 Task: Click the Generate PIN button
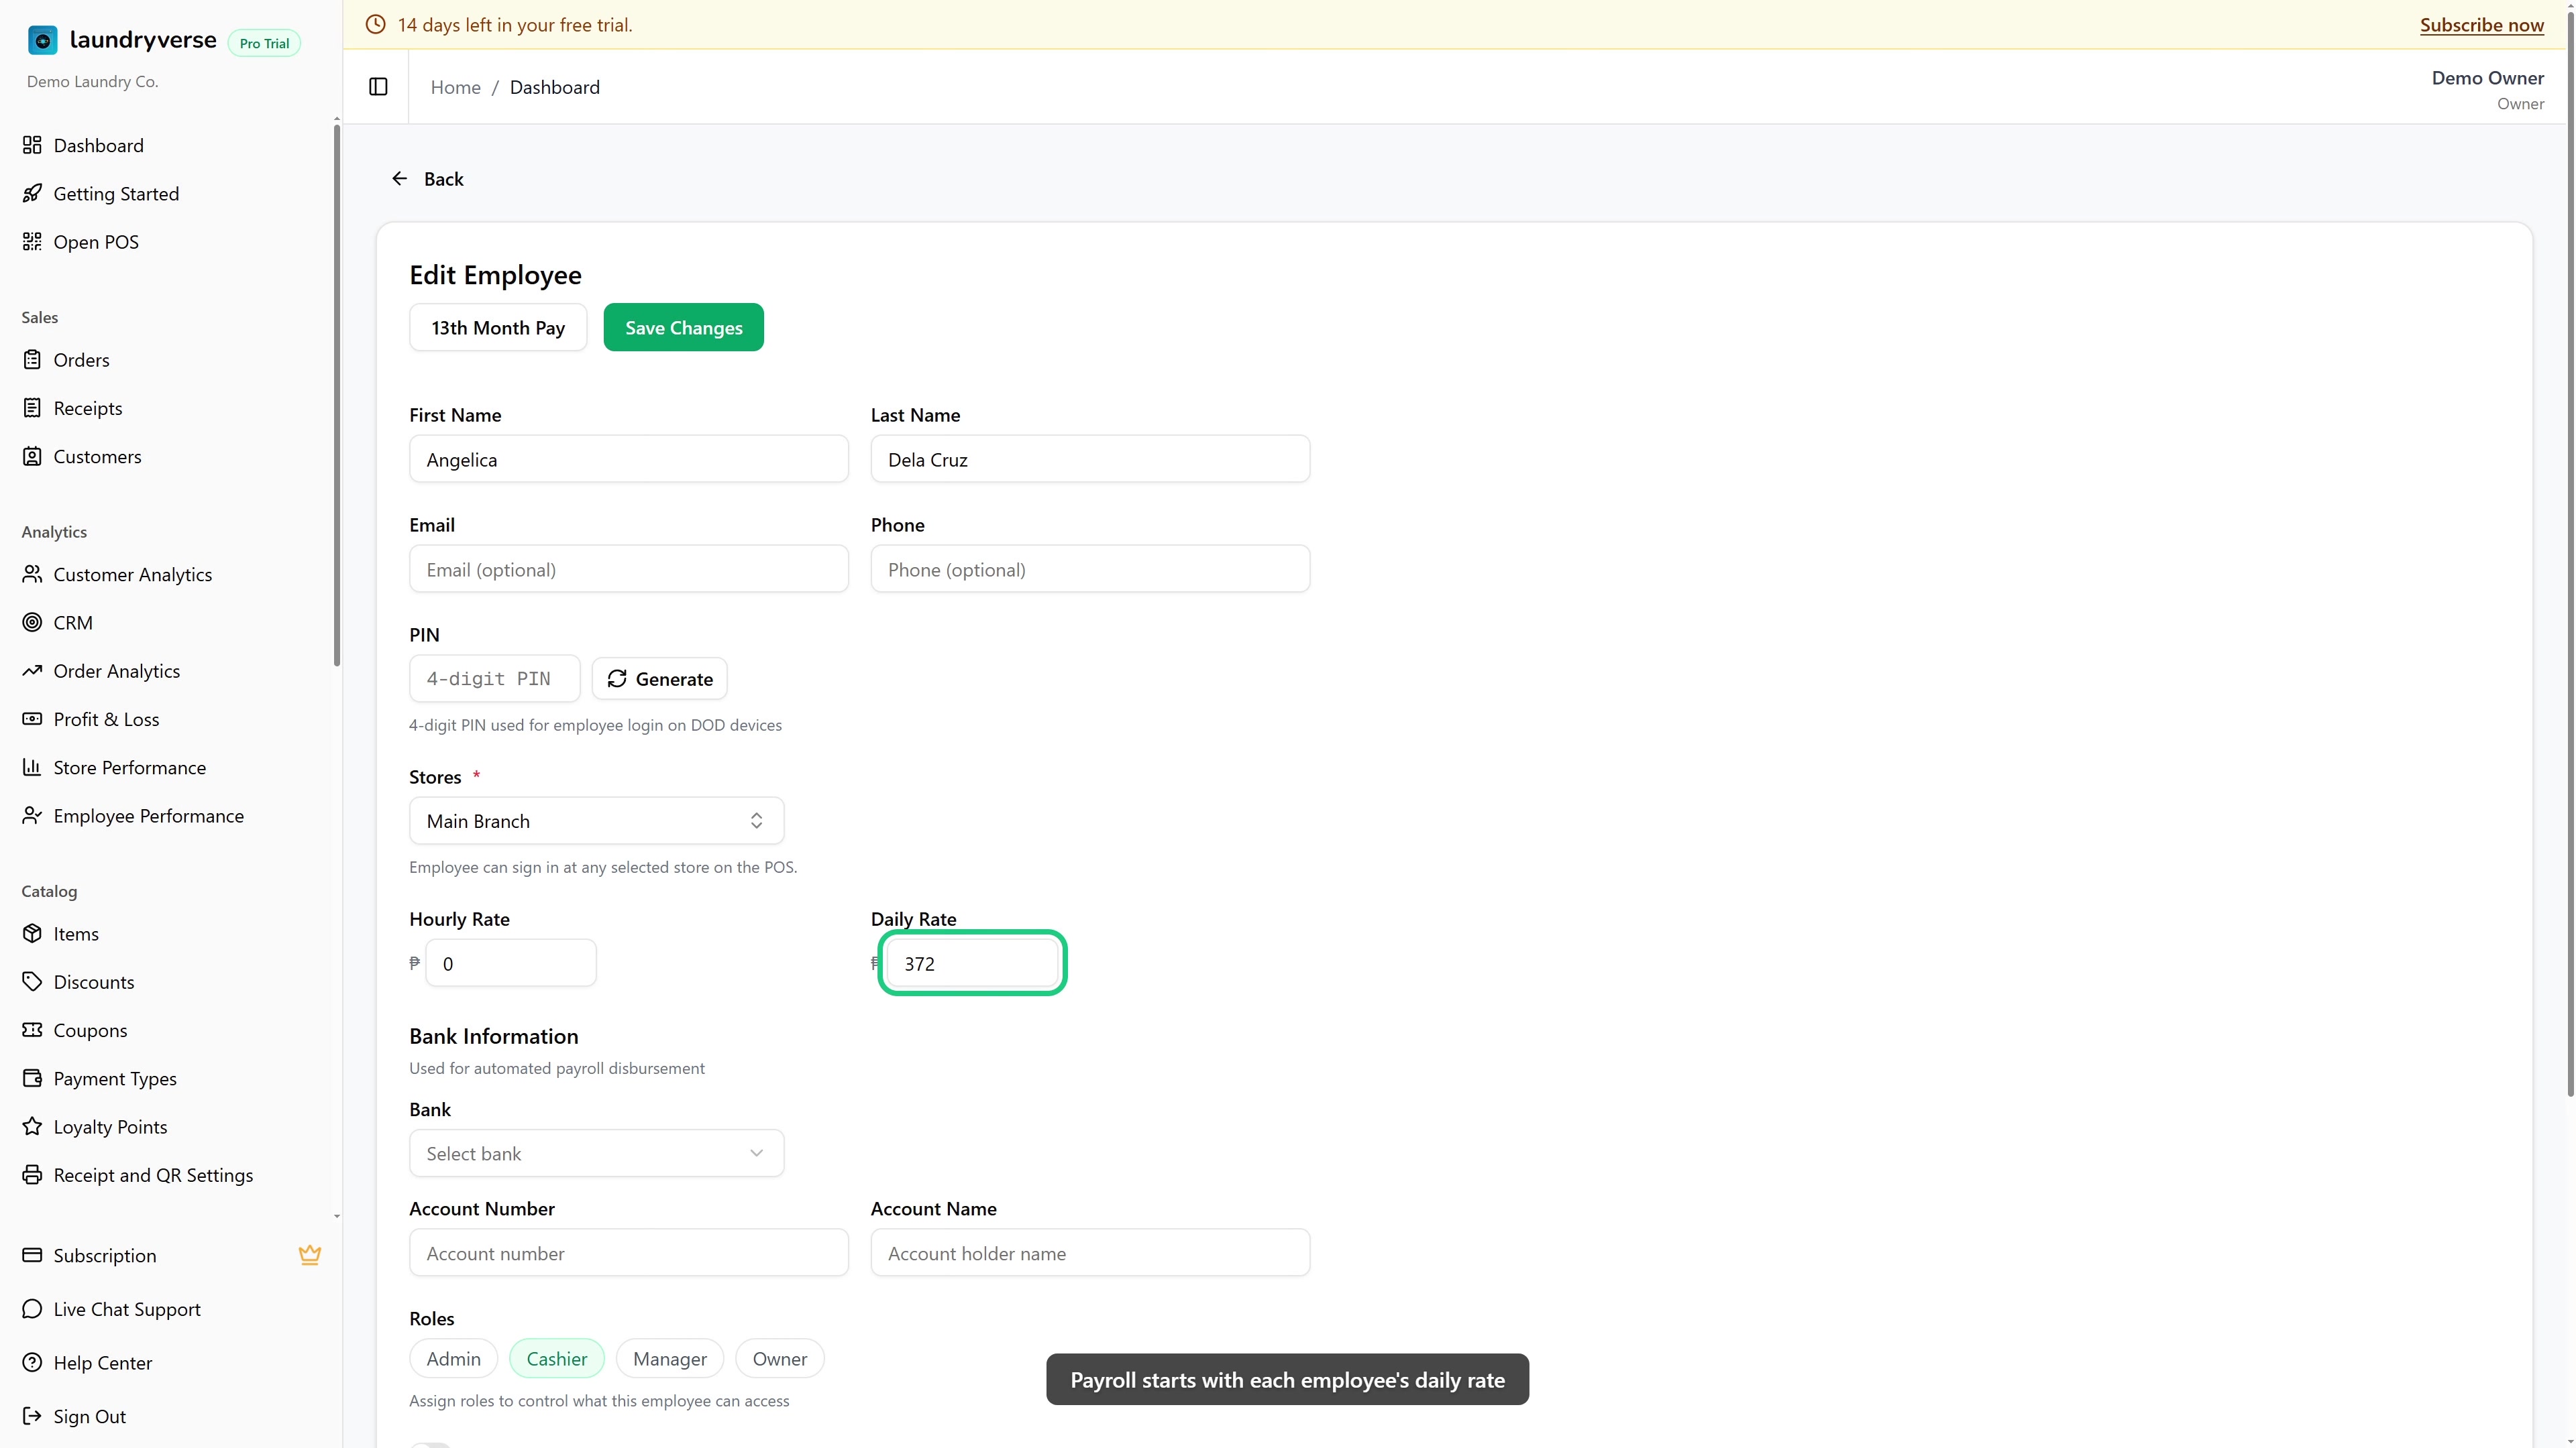click(660, 678)
